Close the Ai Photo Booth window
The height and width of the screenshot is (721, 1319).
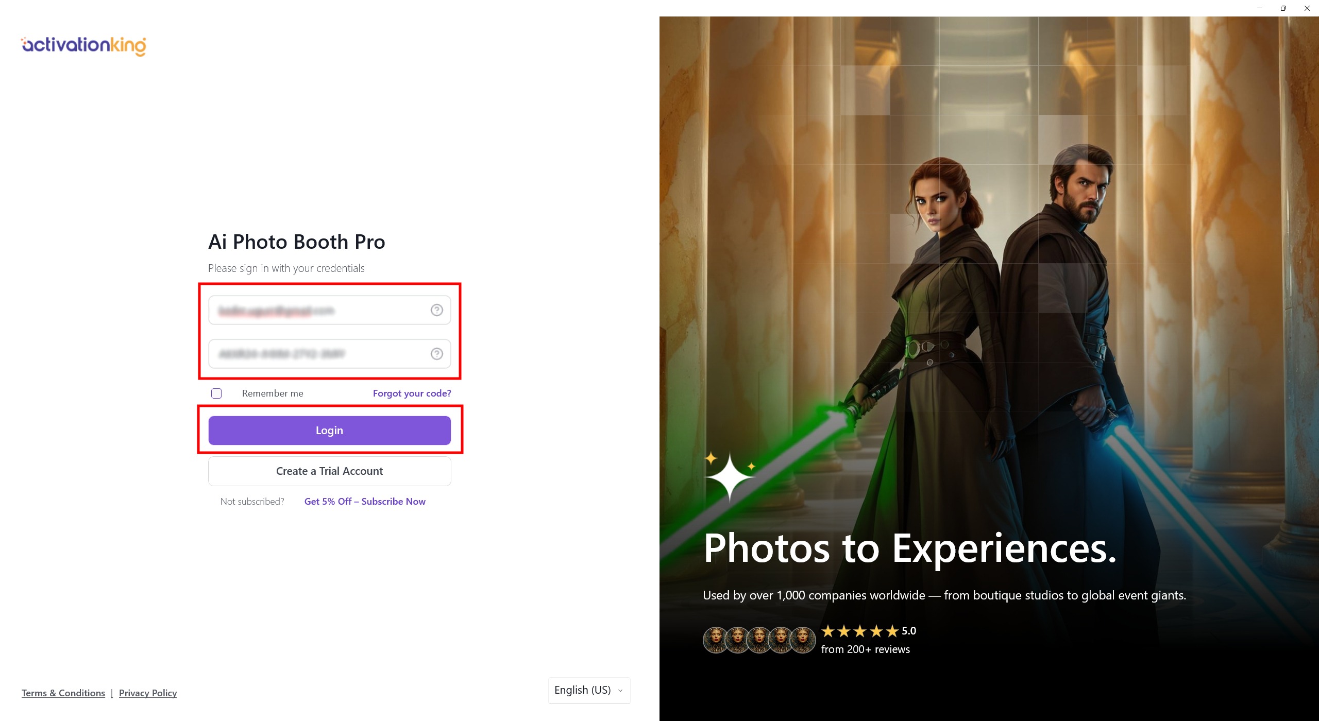click(x=1307, y=8)
